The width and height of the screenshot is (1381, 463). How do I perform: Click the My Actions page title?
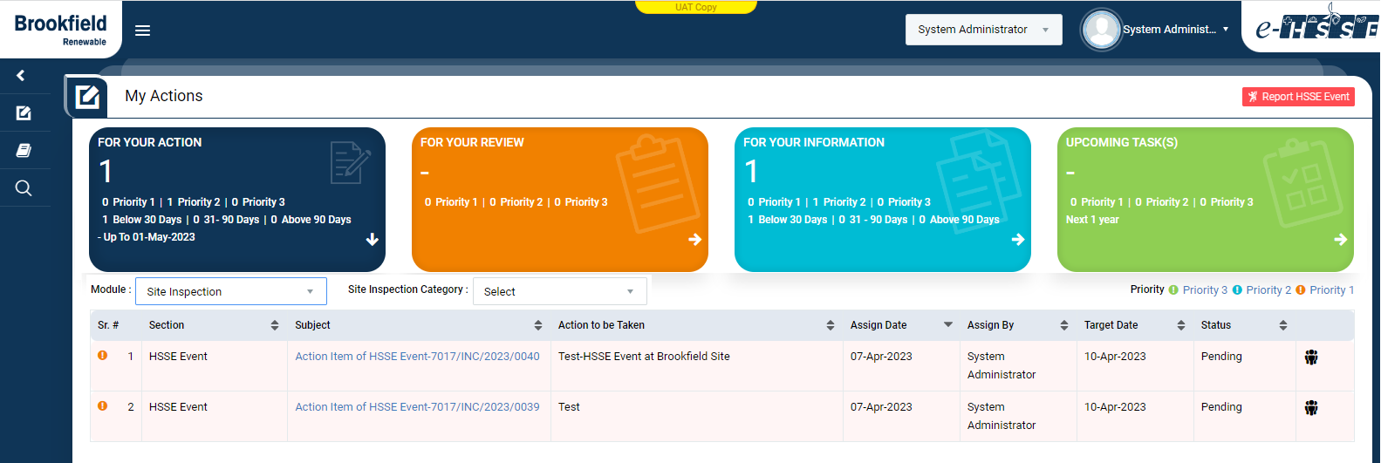click(164, 96)
